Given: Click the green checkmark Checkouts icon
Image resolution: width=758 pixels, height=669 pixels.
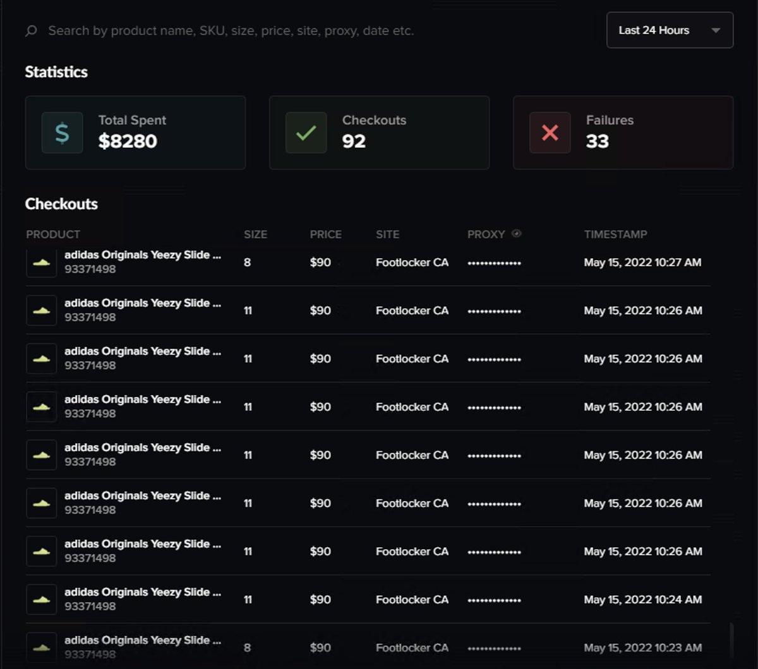Looking at the screenshot, I should pos(306,133).
